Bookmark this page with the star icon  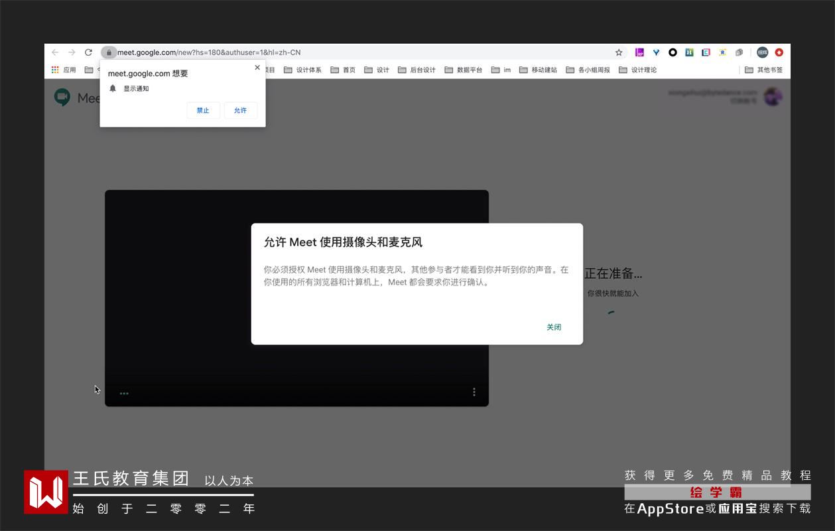tap(619, 52)
